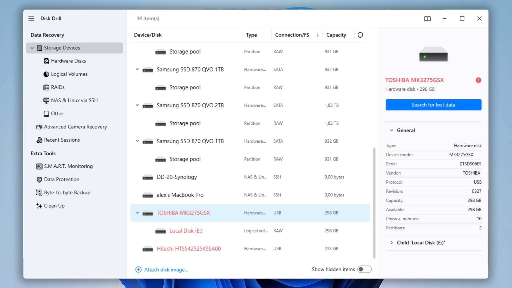
Task: Select Local Disk (E:) volume
Action: (x=250, y=231)
